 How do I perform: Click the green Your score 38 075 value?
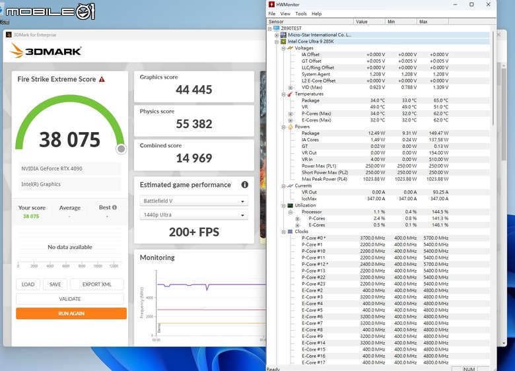pos(31,216)
